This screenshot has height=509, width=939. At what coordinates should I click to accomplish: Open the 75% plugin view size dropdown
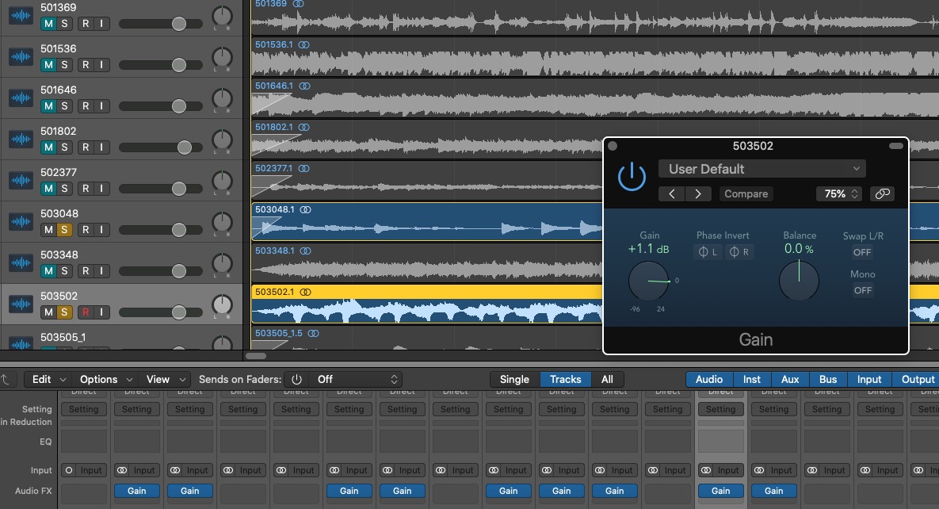pyautogui.click(x=839, y=193)
